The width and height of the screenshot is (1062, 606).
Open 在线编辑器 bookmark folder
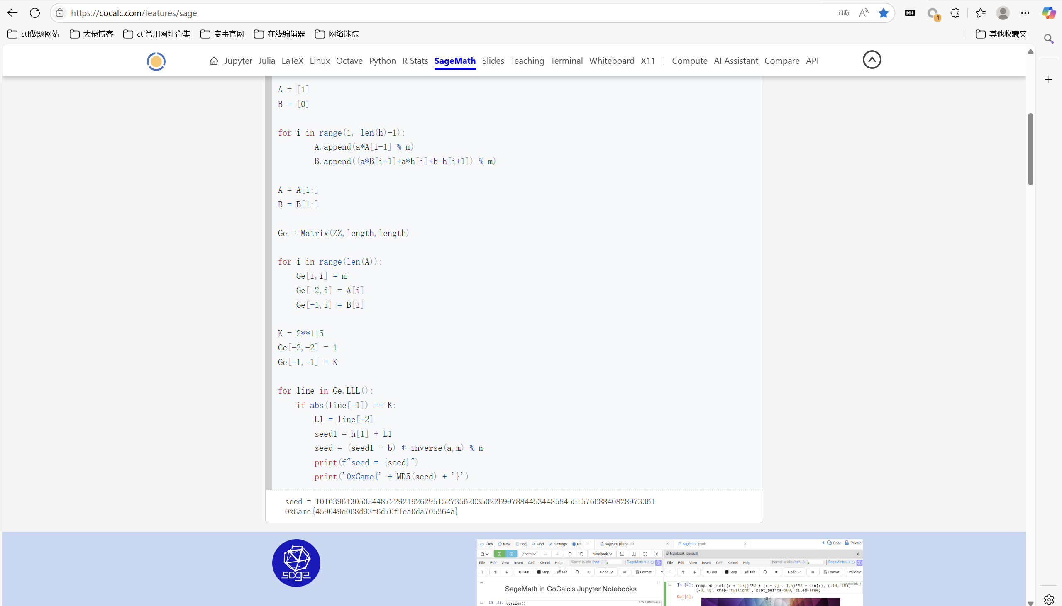[x=279, y=34]
